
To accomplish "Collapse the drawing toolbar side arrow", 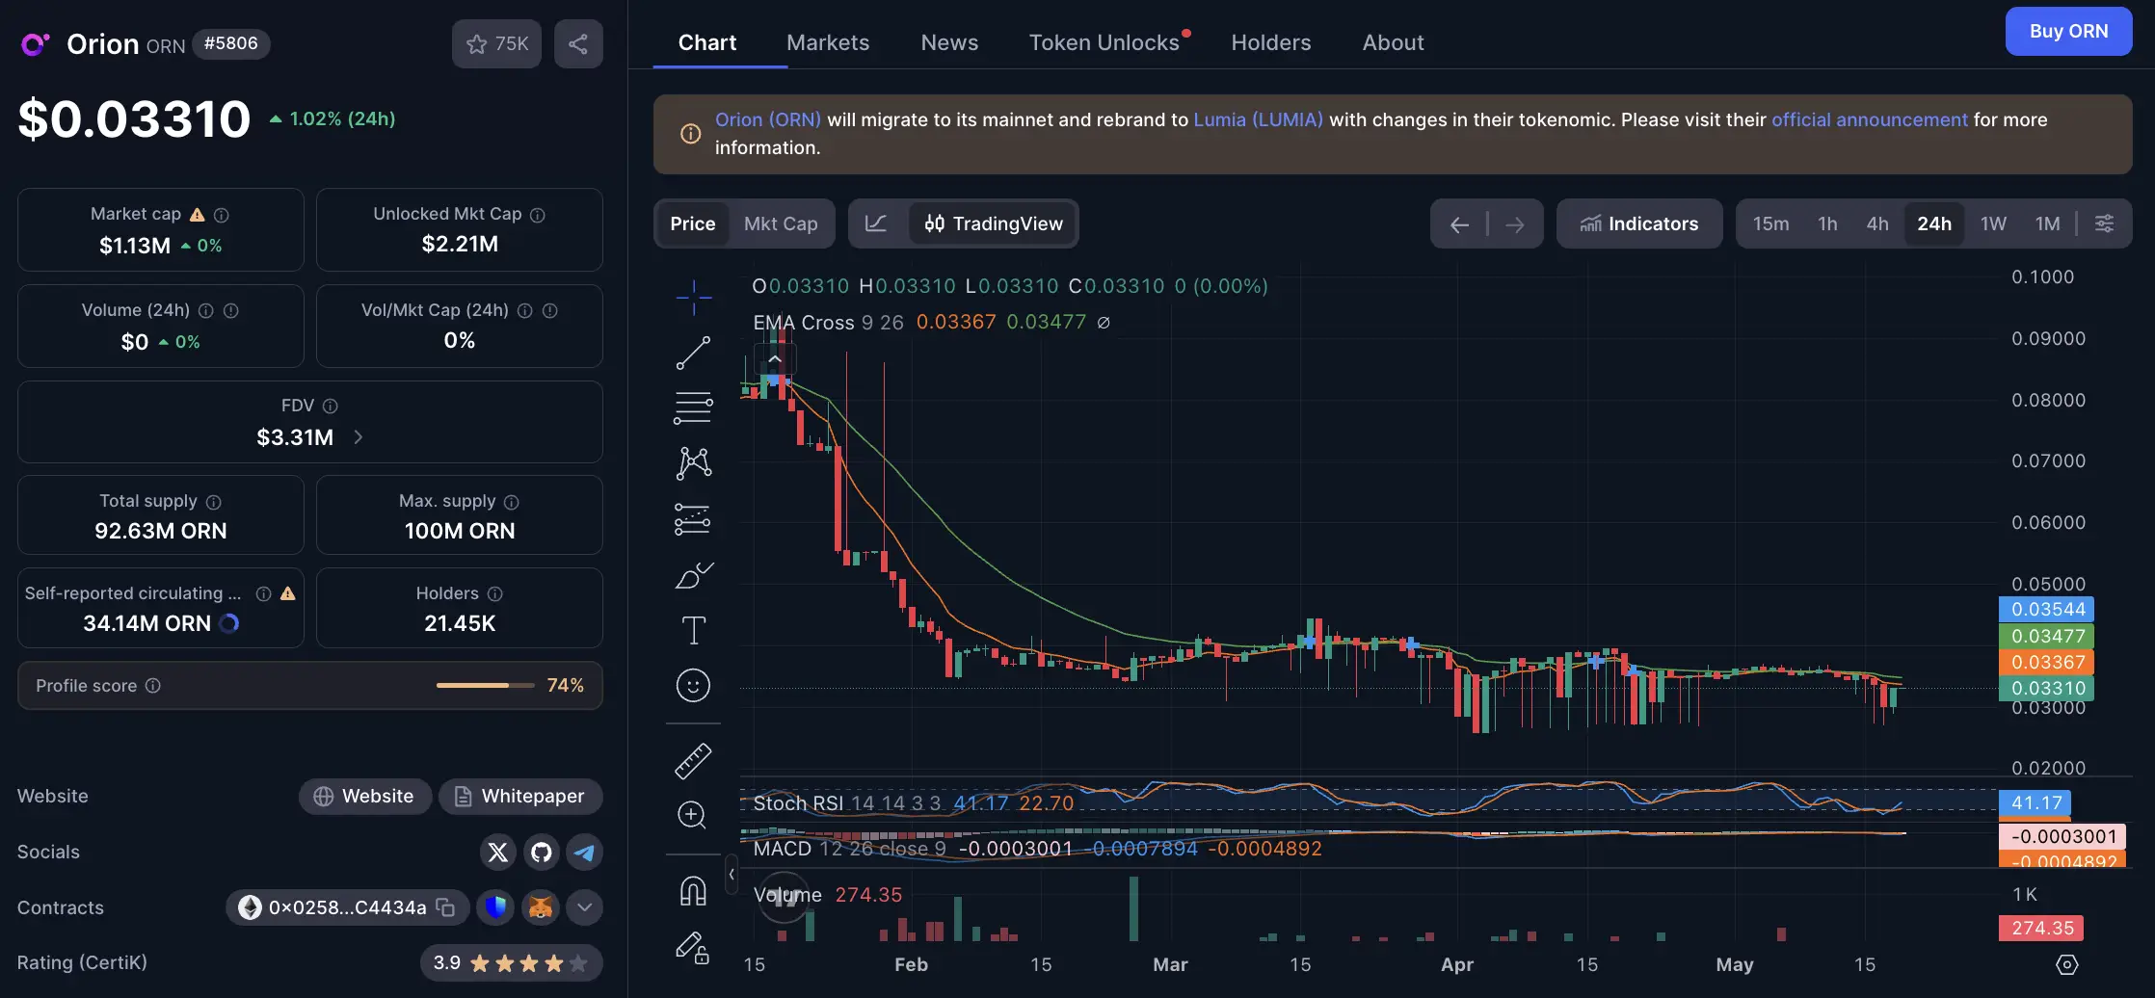I will pos(732,875).
